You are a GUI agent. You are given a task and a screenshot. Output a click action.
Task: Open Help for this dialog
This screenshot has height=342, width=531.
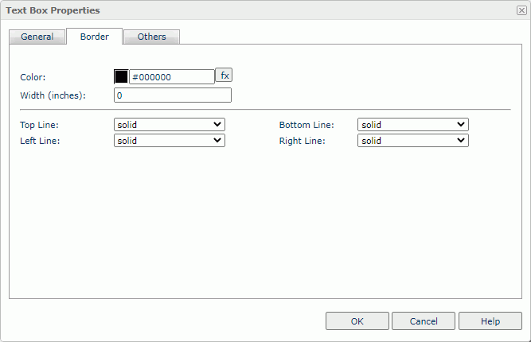coord(490,321)
